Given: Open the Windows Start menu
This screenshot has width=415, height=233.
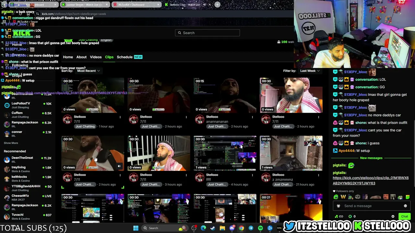Looking at the screenshot, I should point(136,228).
